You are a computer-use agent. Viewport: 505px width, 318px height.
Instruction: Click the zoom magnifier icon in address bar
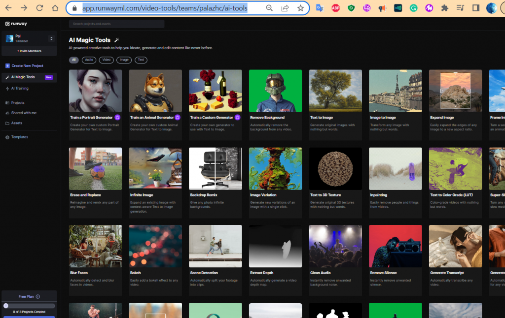pos(269,8)
